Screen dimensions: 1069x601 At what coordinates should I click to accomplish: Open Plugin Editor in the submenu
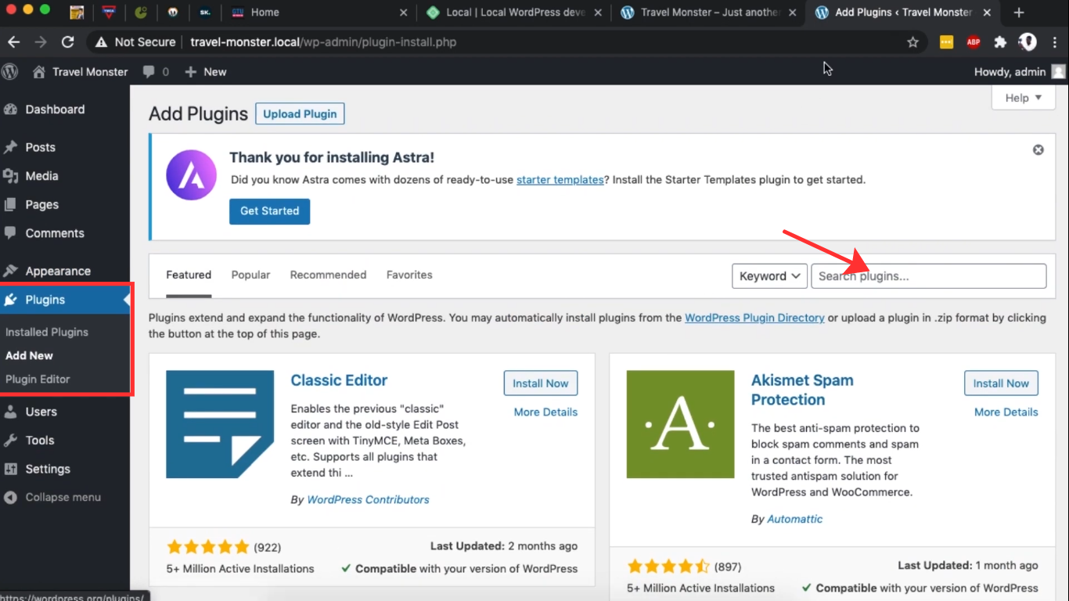coord(38,379)
